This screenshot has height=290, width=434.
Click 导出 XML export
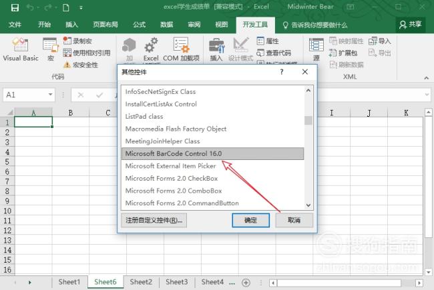coord(379,53)
